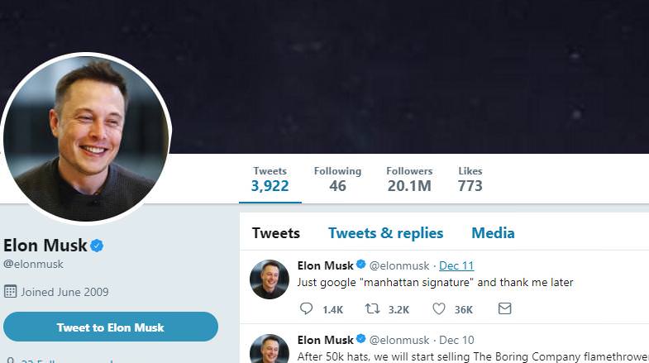Open the Dec 11 tweet date link
649x363 pixels.
coord(456,265)
